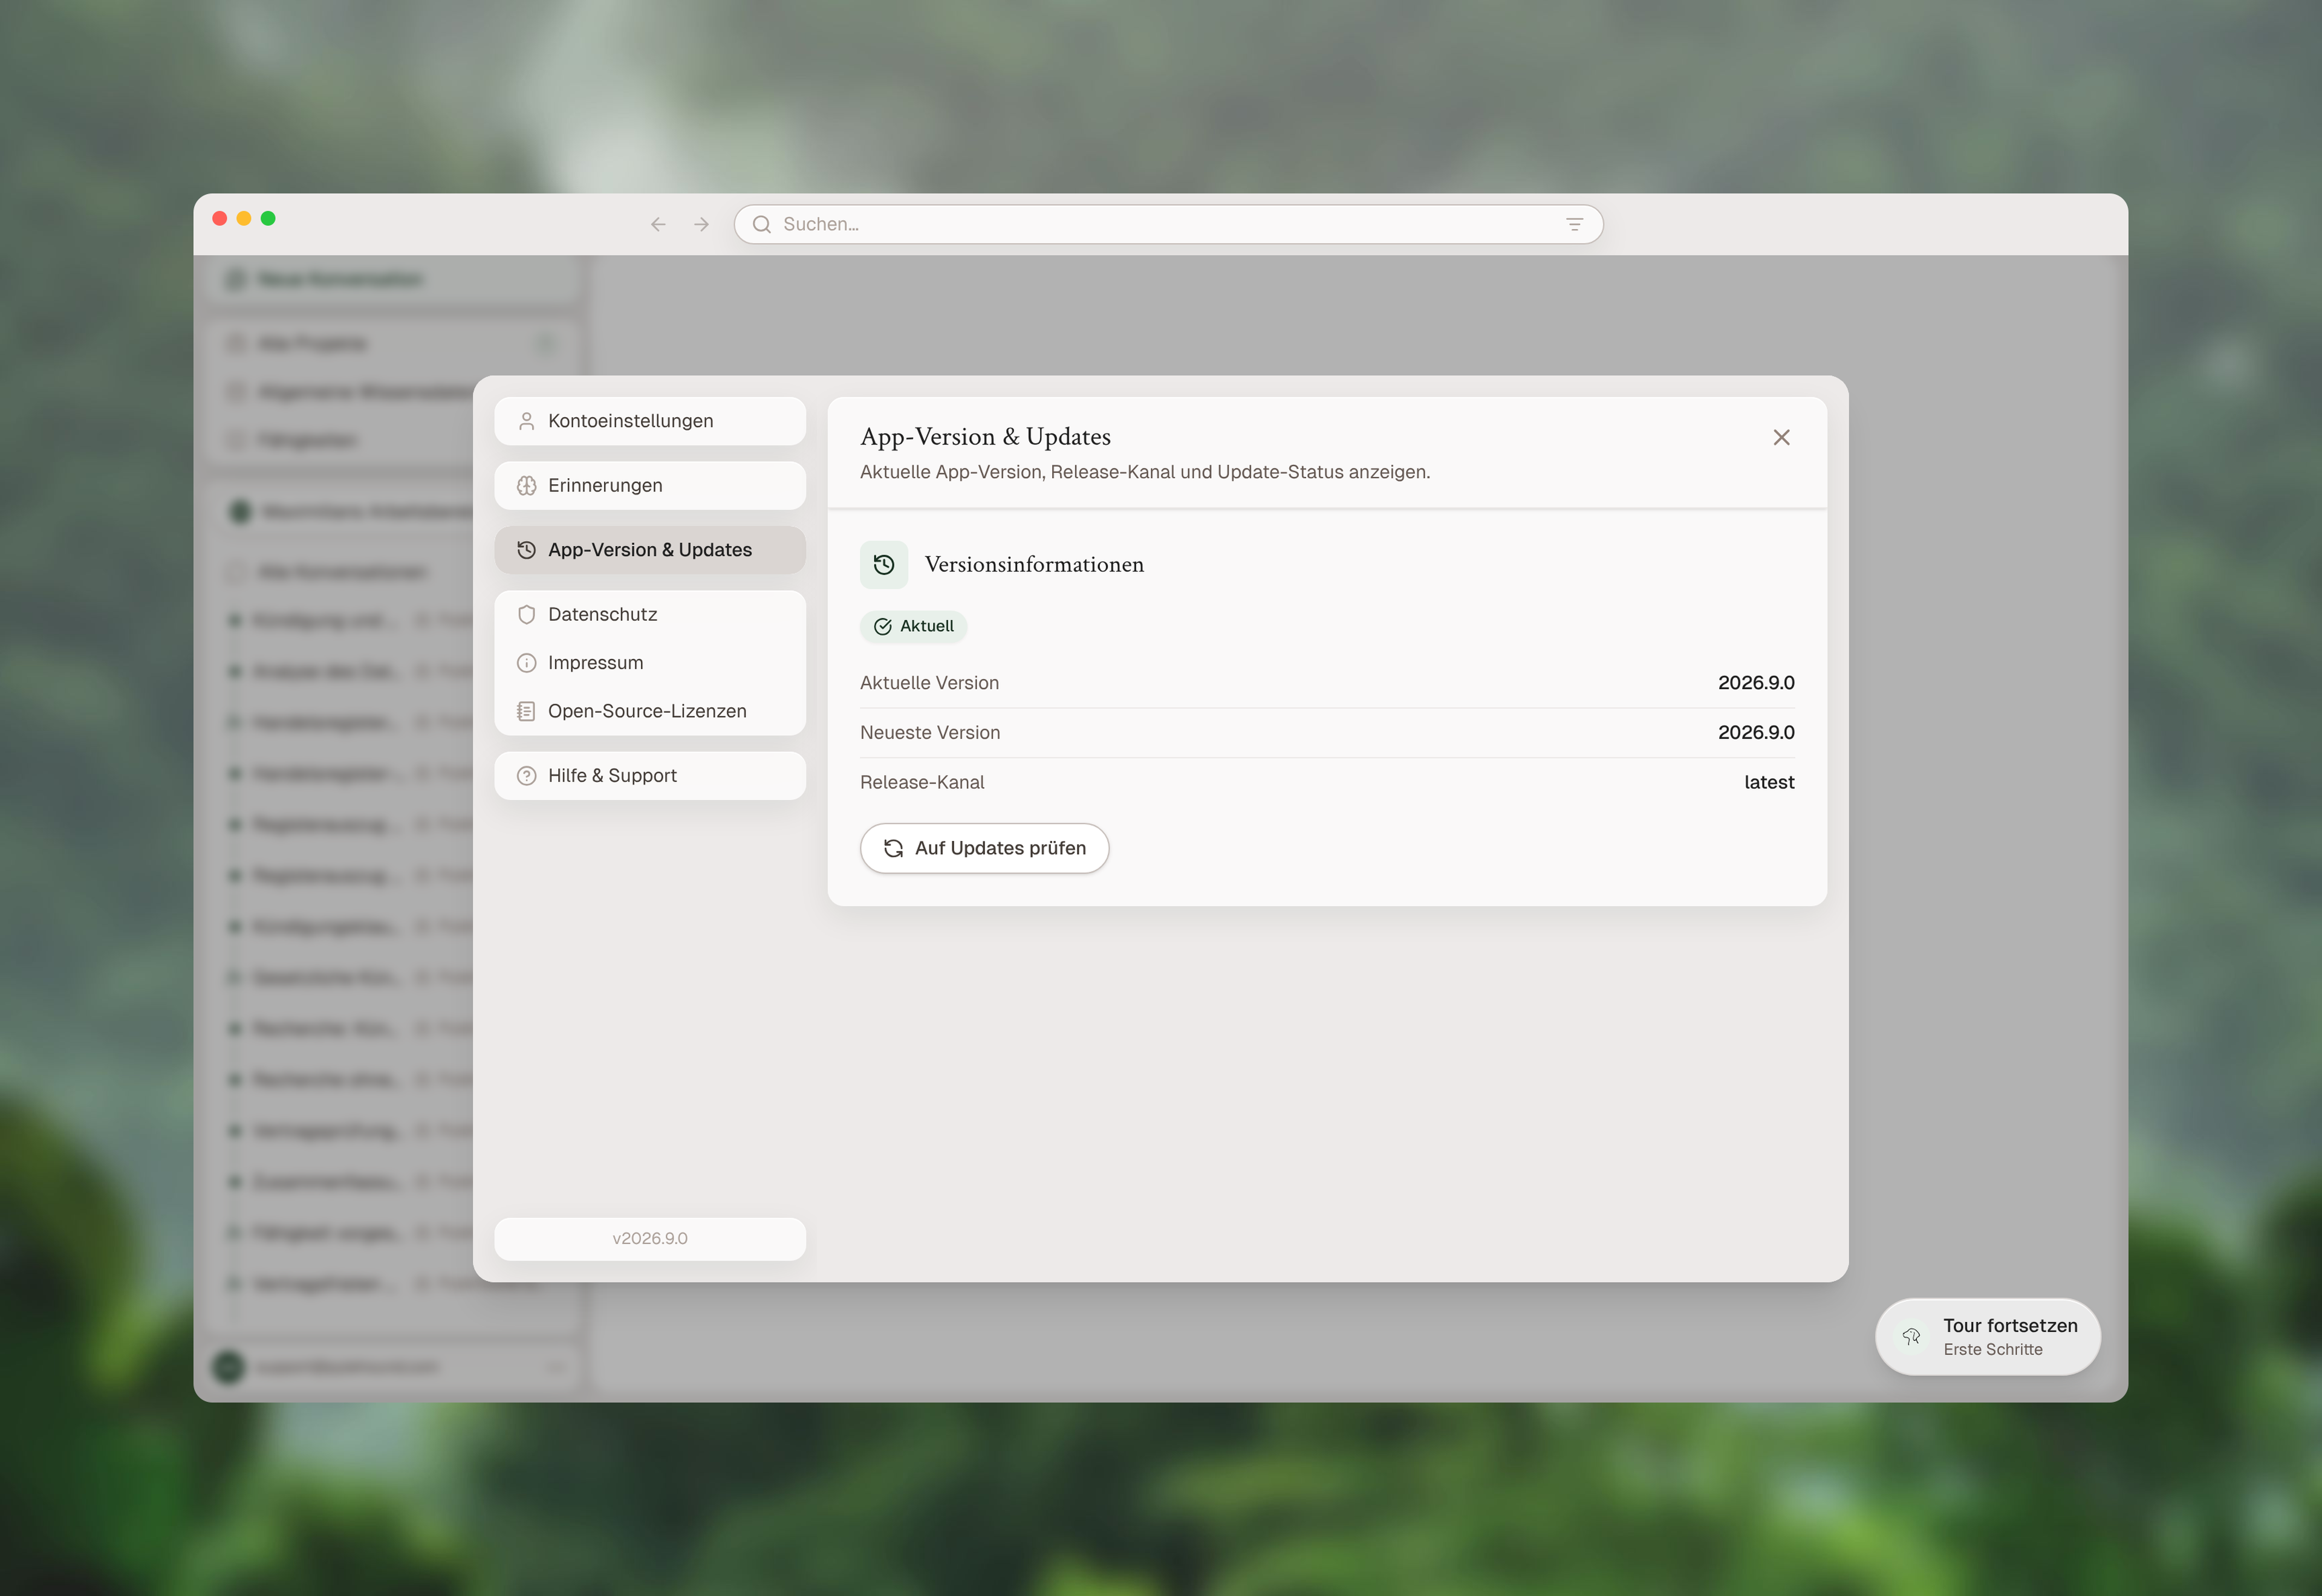This screenshot has width=2322, height=1596.
Task: Open search filter options icon
Action: coord(1574,224)
